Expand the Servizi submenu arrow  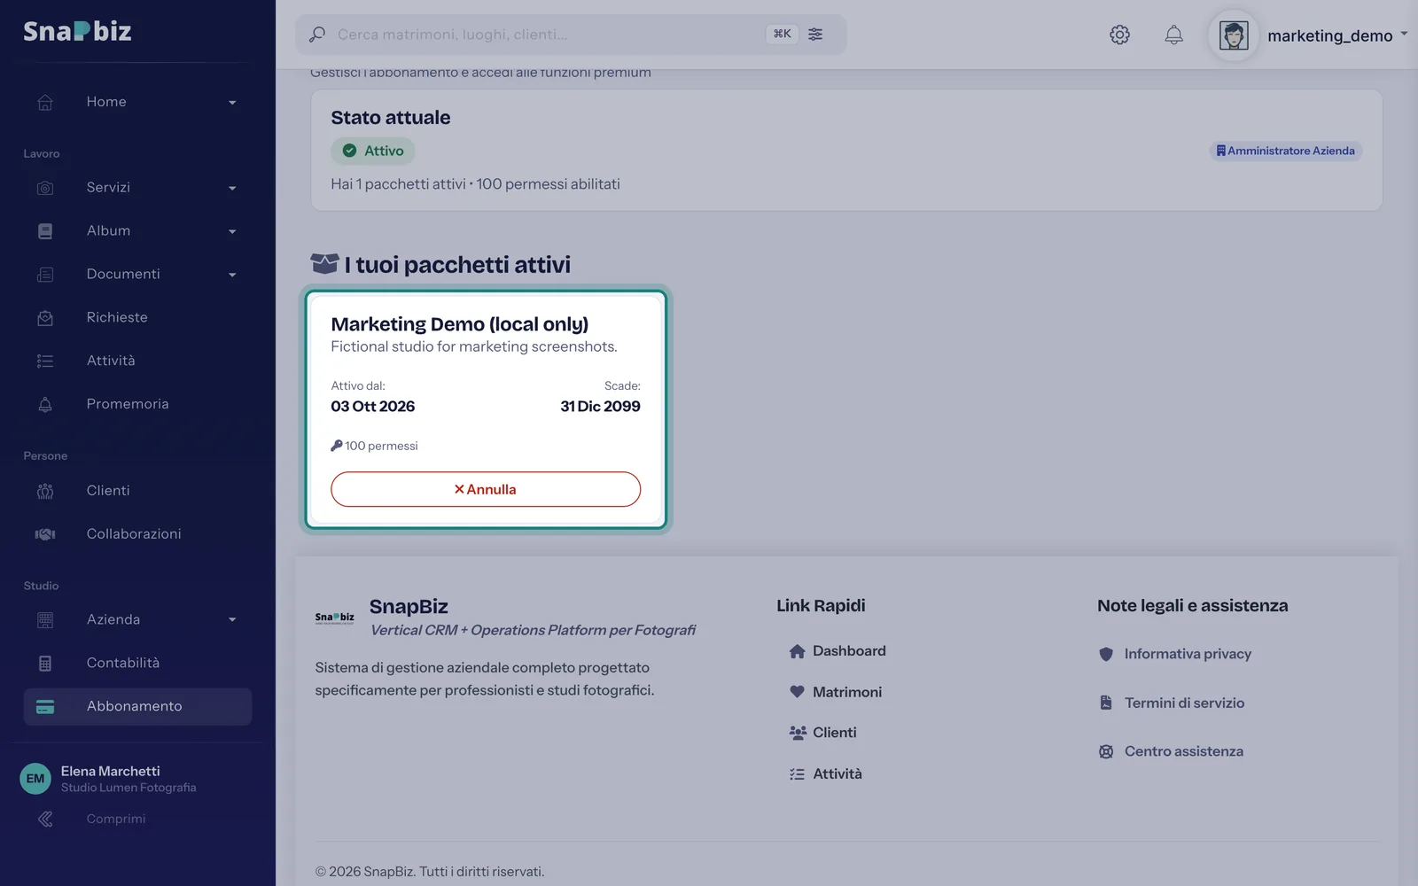click(x=232, y=189)
